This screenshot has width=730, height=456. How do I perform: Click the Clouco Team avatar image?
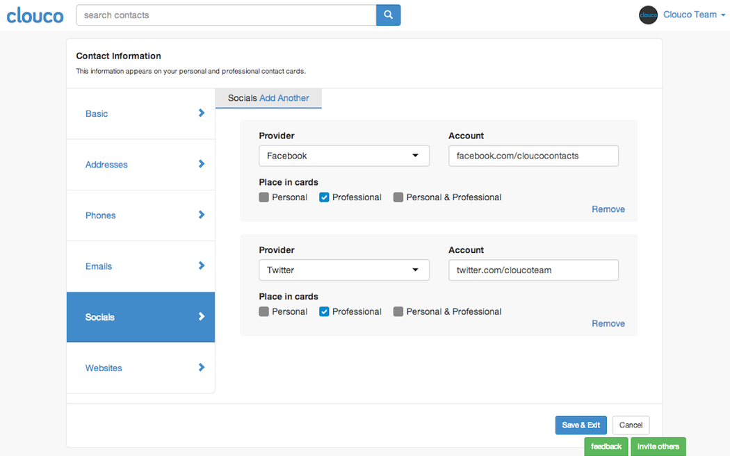(x=648, y=15)
